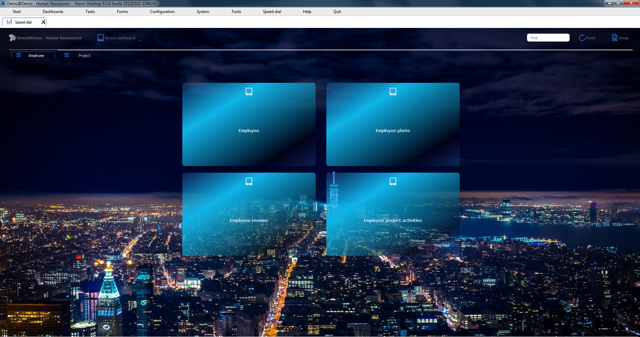Click the tablet icon on Employee resume tile
The image size is (640, 337).
(x=249, y=181)
